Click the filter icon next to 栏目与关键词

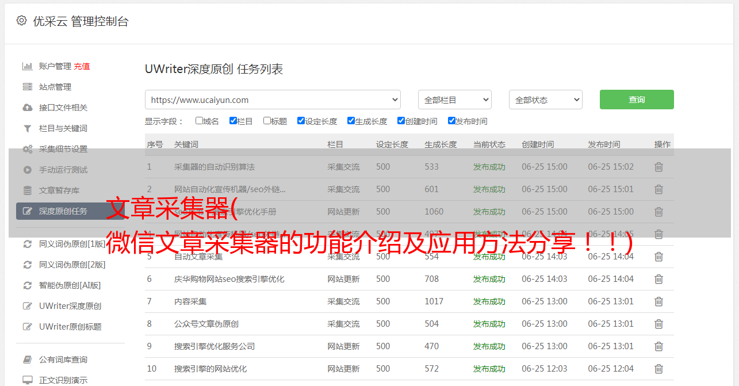click(27, 128)
